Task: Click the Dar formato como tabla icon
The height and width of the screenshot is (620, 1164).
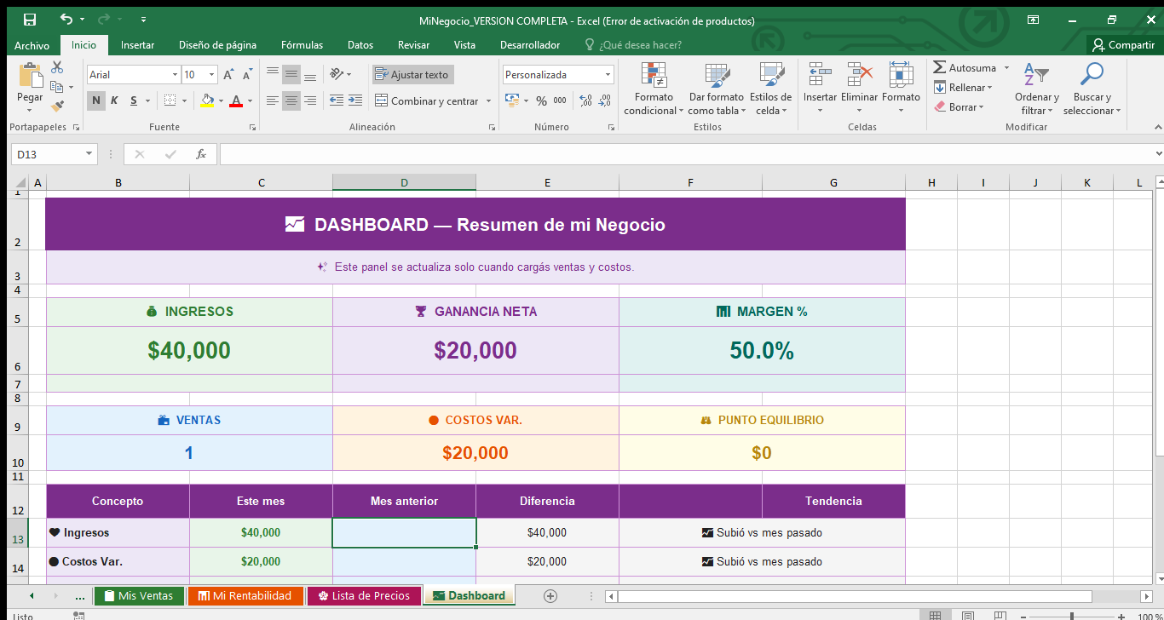Action: click(717, 88)
